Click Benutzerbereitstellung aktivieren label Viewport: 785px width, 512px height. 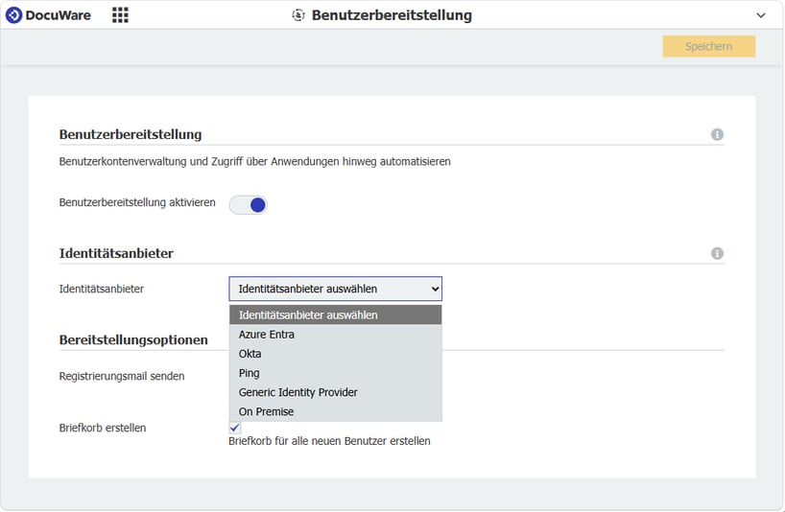point(137,202)
